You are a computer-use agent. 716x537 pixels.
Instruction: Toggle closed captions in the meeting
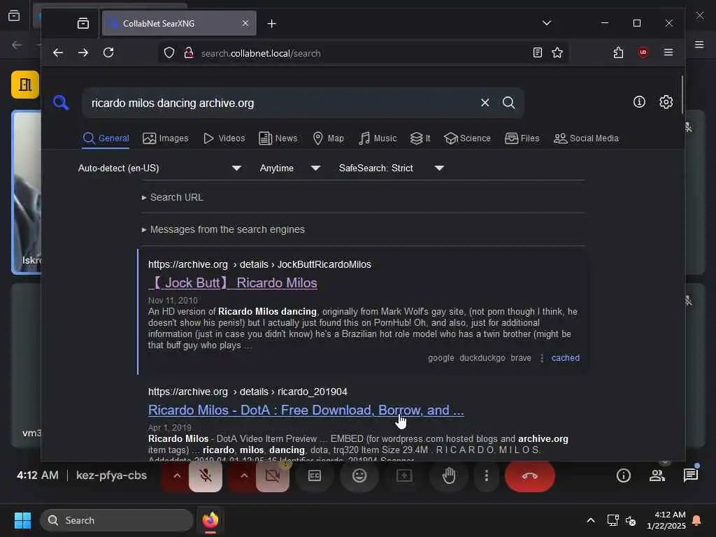point(315,475)
